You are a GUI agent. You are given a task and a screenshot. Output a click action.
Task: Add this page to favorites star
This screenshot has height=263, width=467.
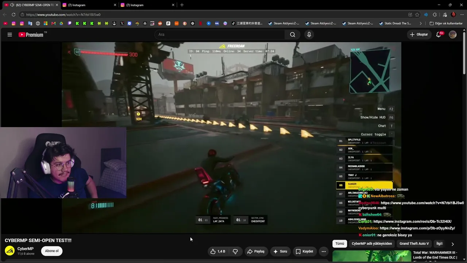click(417, 15)
